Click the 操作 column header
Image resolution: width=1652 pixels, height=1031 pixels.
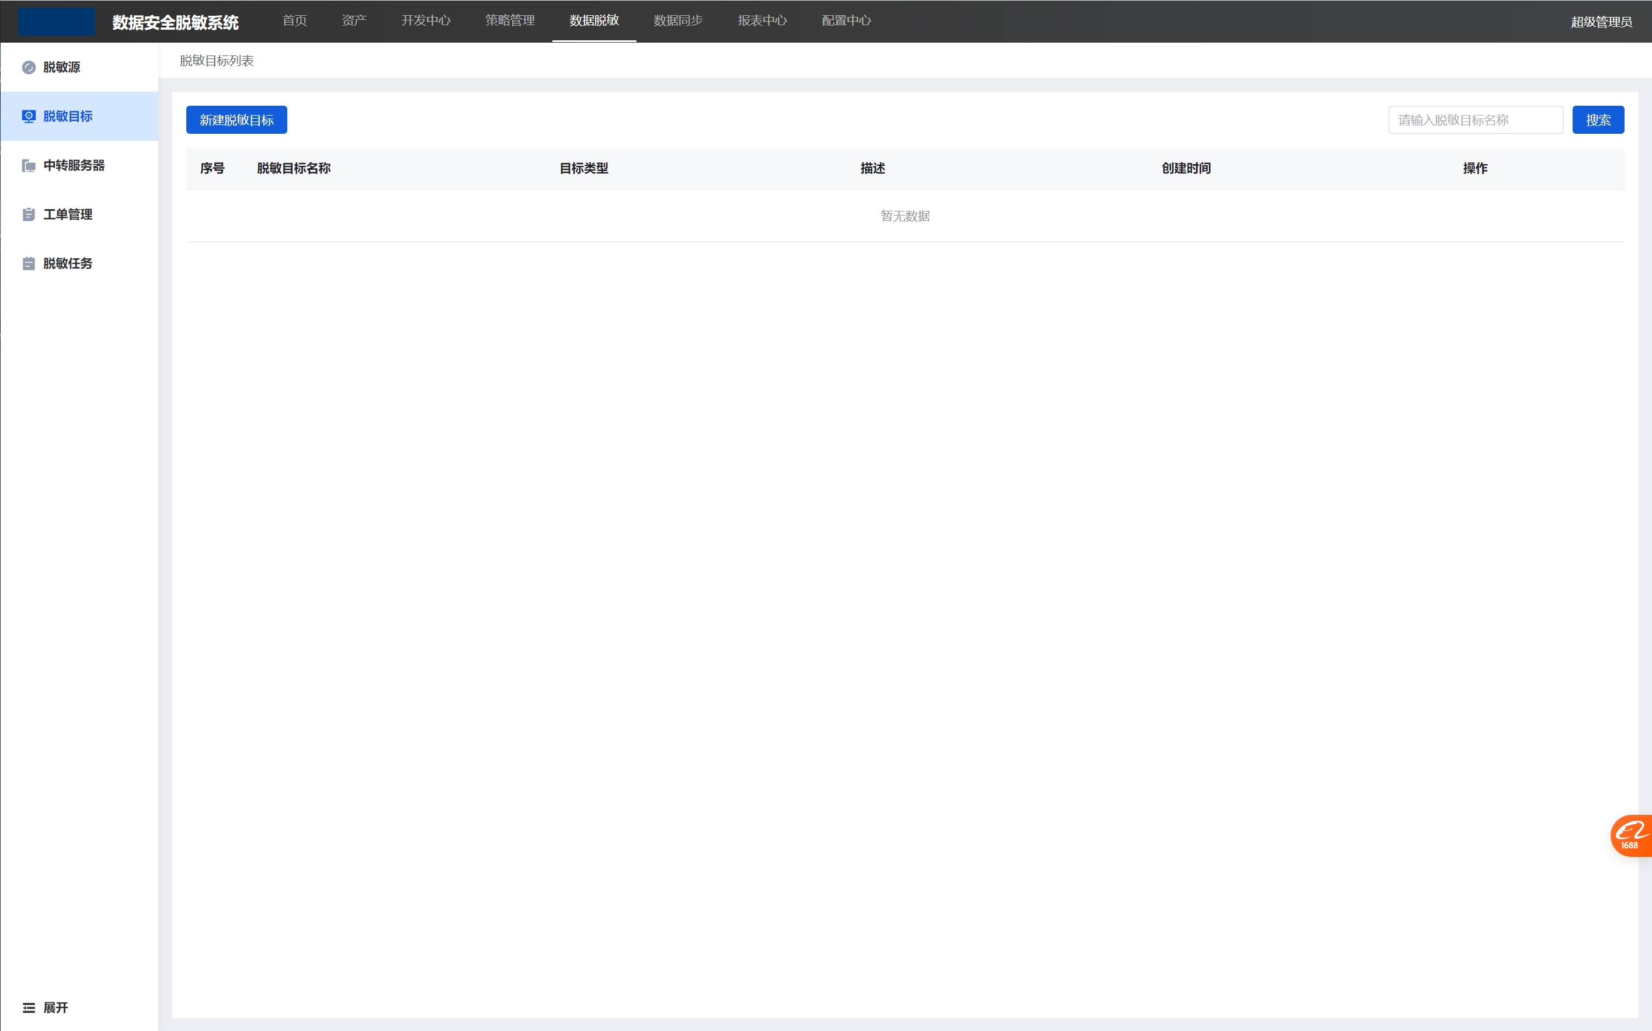click(1475, 168)
